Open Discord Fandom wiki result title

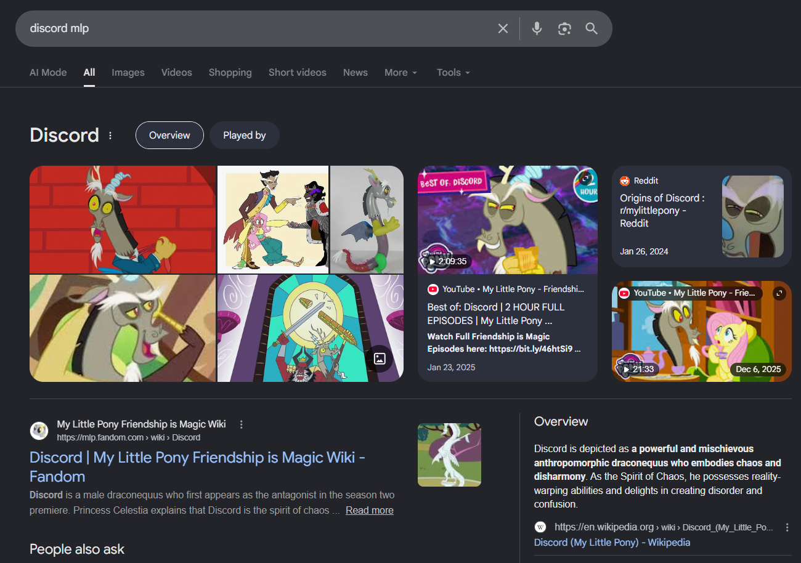[x=197, y=466]
